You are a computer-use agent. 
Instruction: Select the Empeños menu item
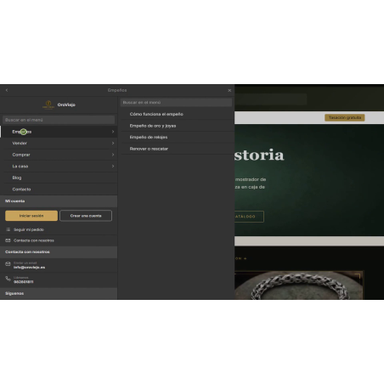pos(59,132)
